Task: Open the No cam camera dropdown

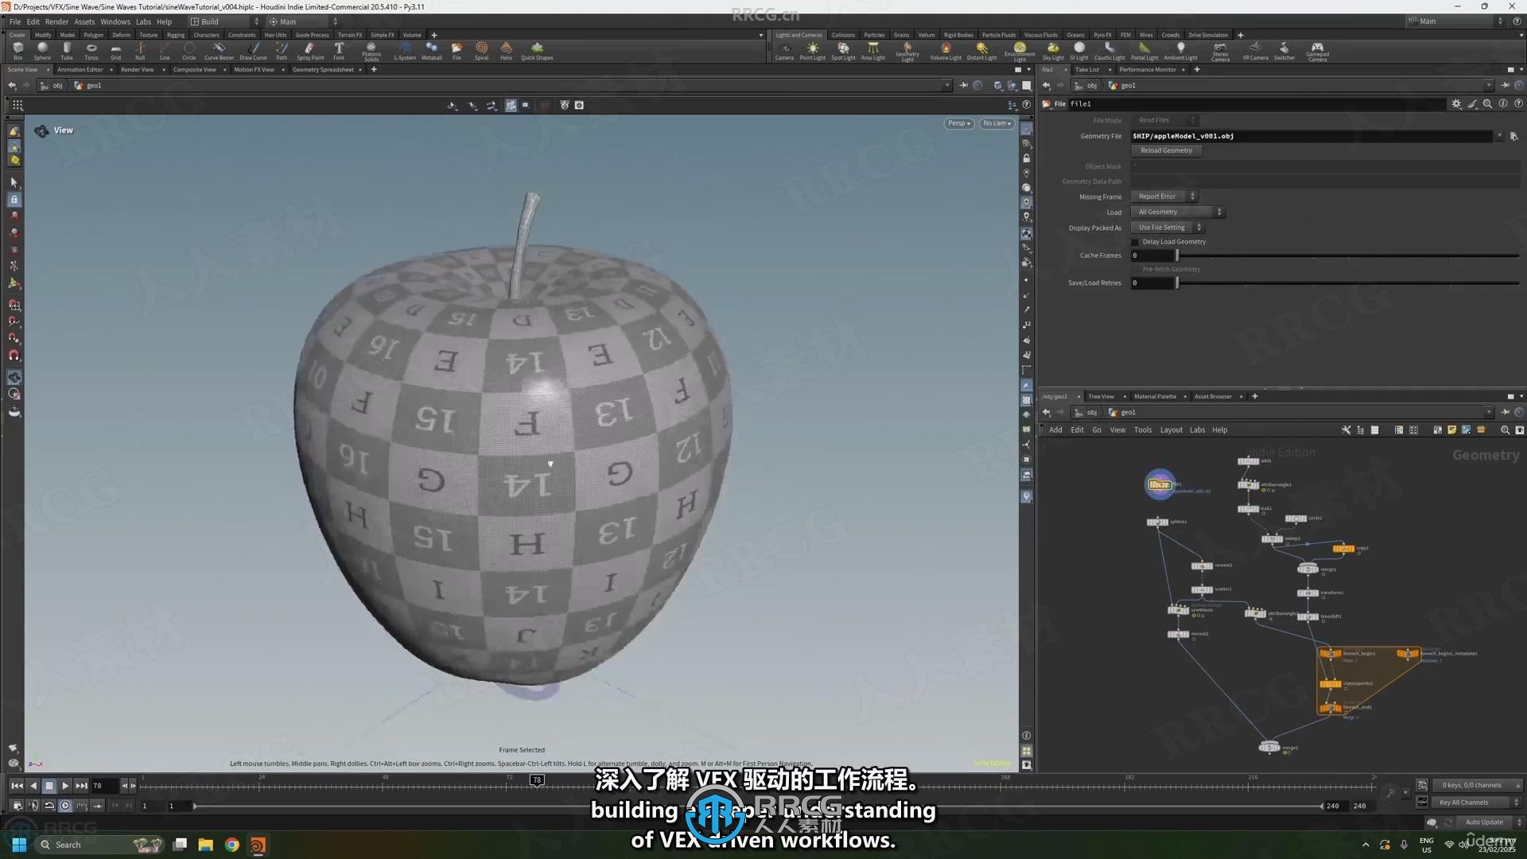Action: point(997,123)
